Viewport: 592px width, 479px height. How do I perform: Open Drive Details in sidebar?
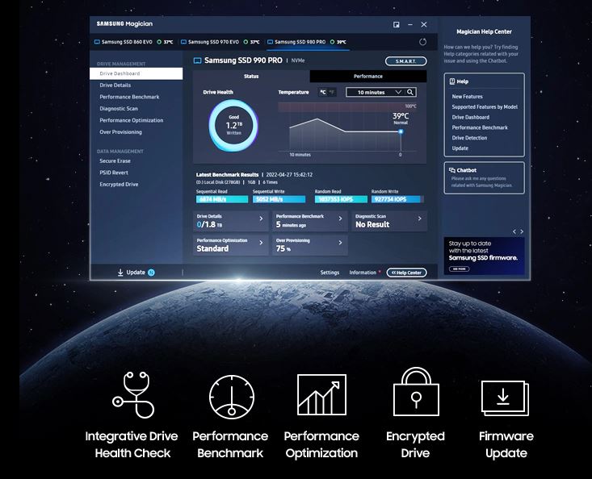pos(115,85)
